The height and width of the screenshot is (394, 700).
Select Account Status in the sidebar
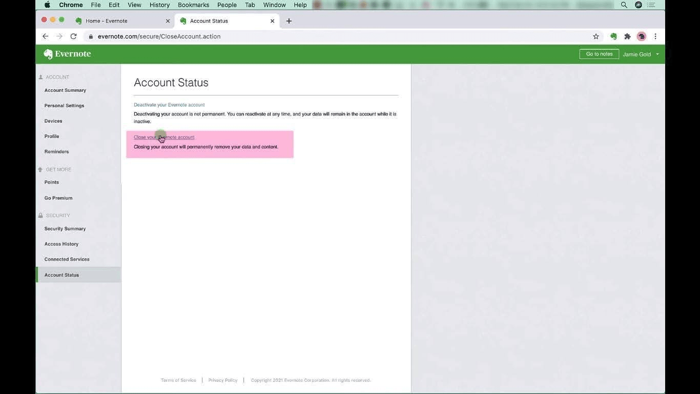[x=78, y=275]
